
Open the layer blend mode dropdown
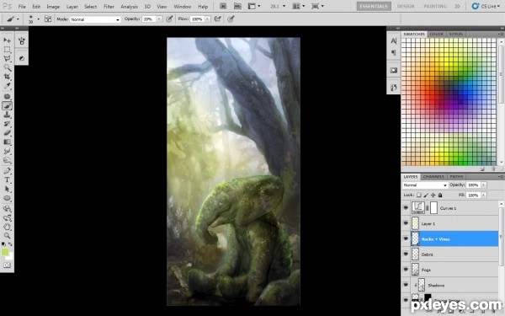[x=425, y=185]
